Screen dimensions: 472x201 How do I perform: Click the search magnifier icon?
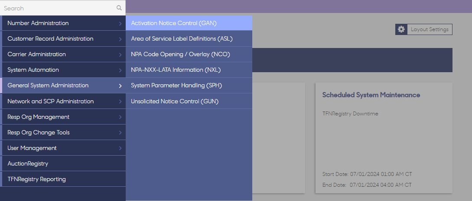tap(119, 8)
